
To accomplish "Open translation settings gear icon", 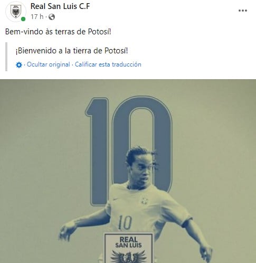I will 19,65.
